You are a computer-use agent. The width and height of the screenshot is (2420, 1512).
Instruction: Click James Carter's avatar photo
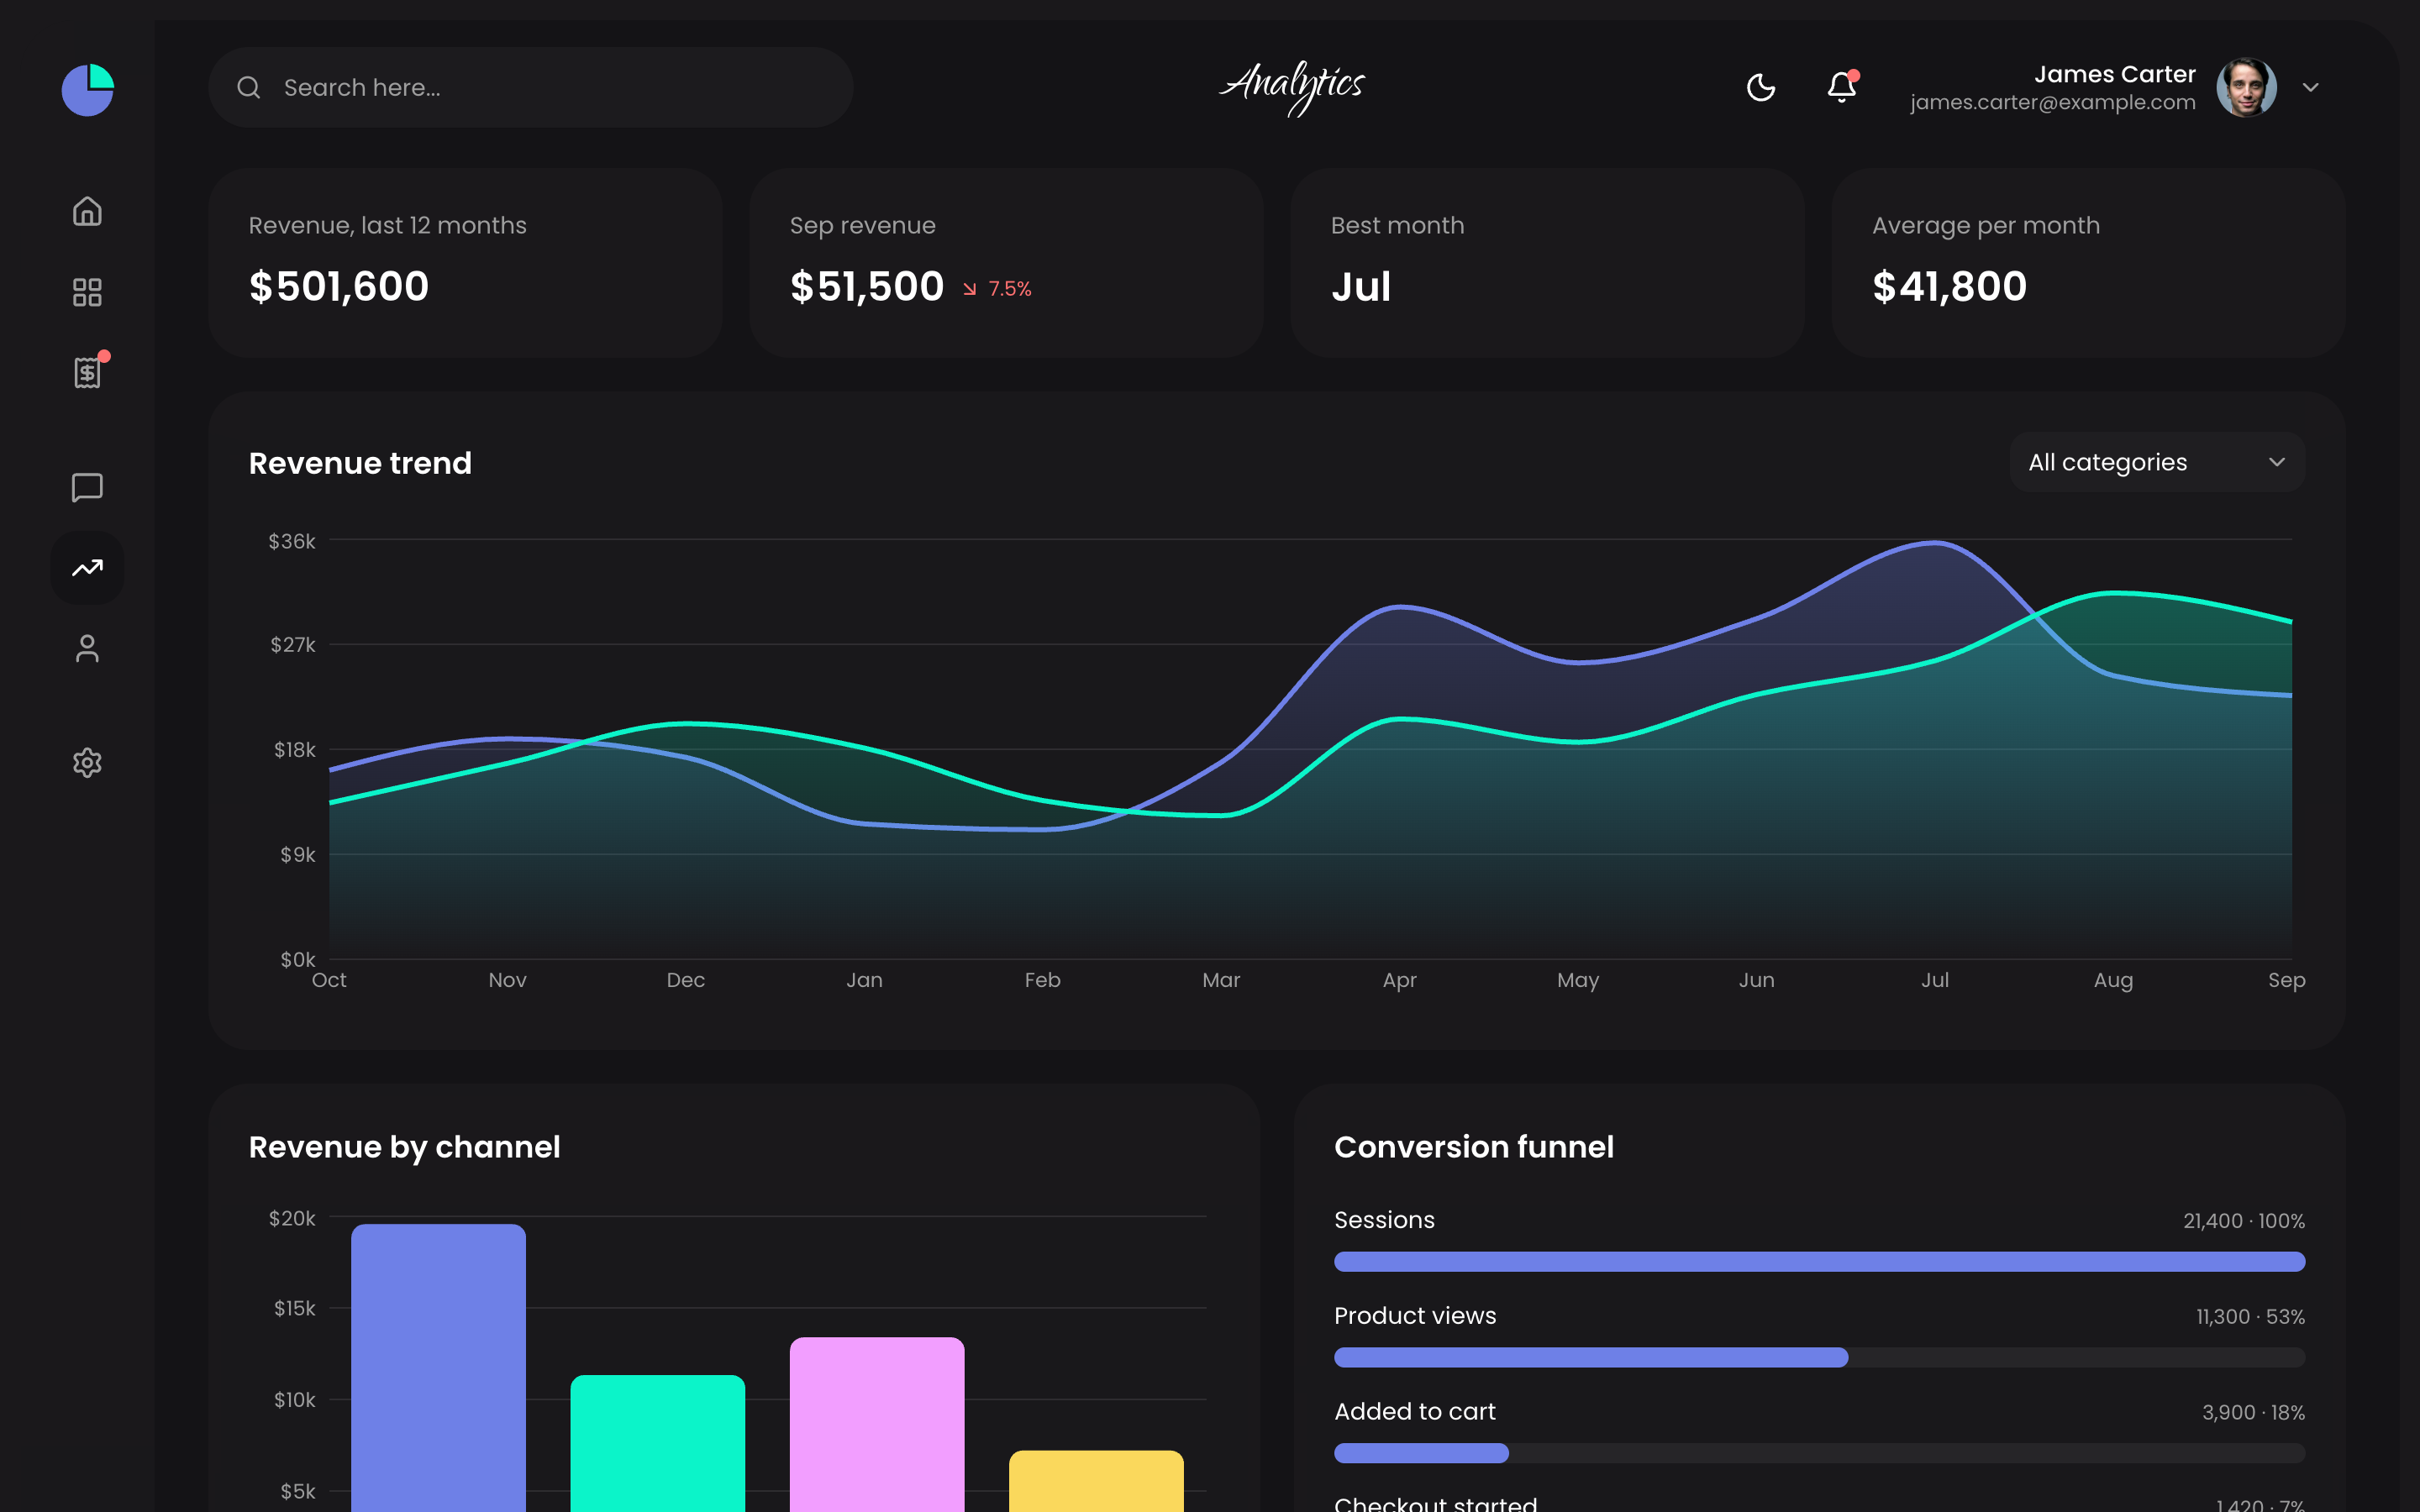[2246, 87]
